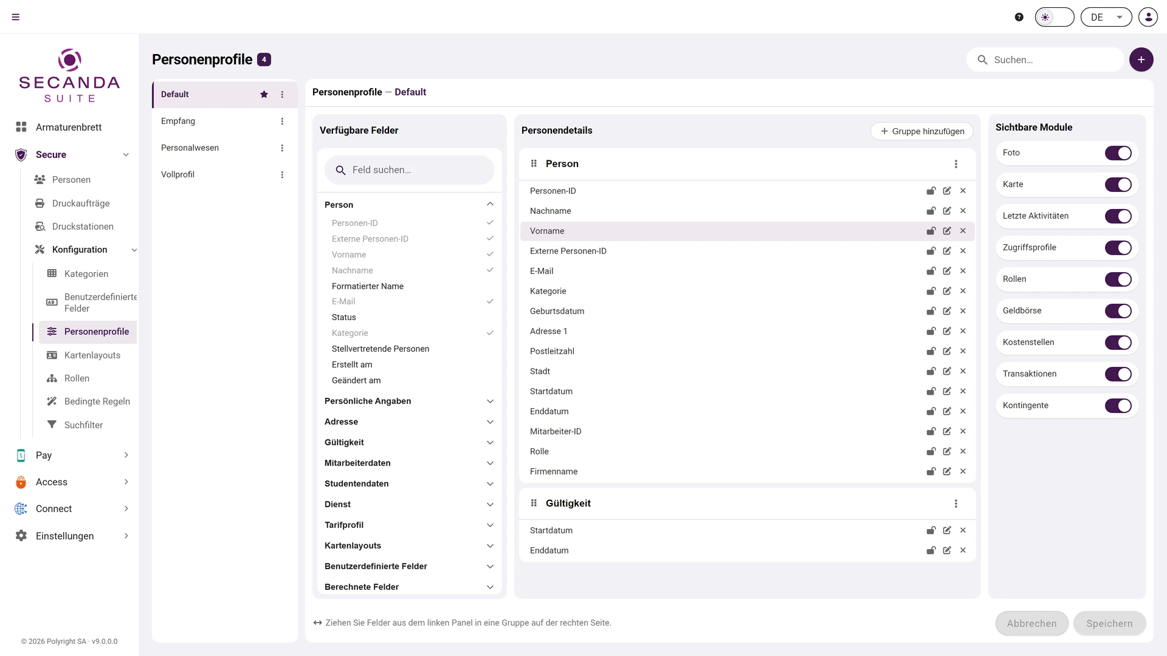Click the Gruppe hinzufügen button
1167x656 pixels.
pyautogui.click(x=921, y=131)
